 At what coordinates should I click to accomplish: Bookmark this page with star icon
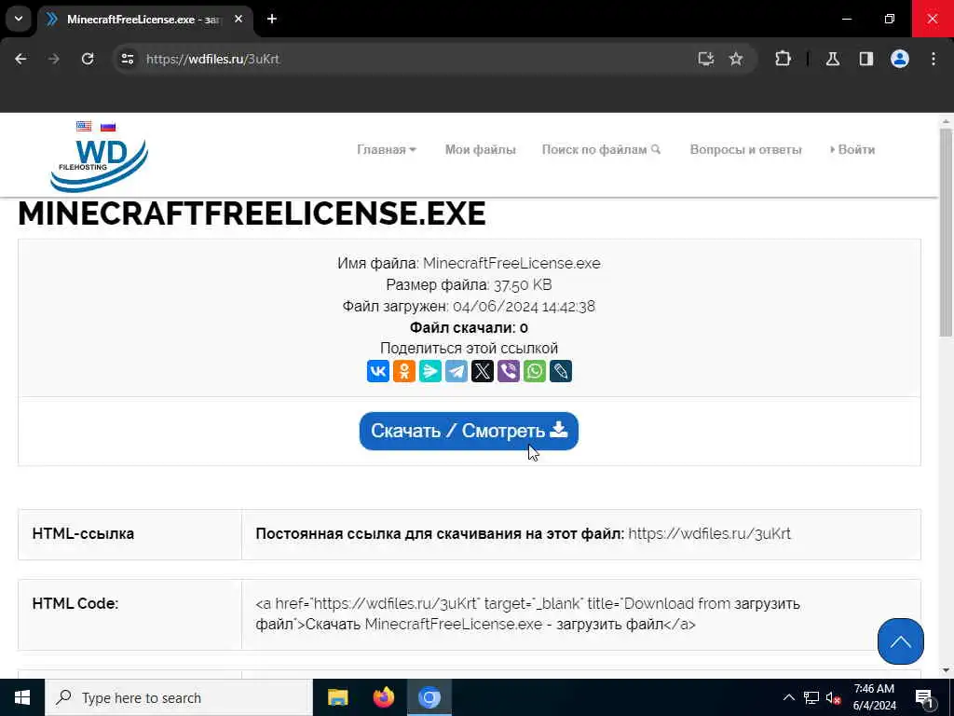coord(736,59)
